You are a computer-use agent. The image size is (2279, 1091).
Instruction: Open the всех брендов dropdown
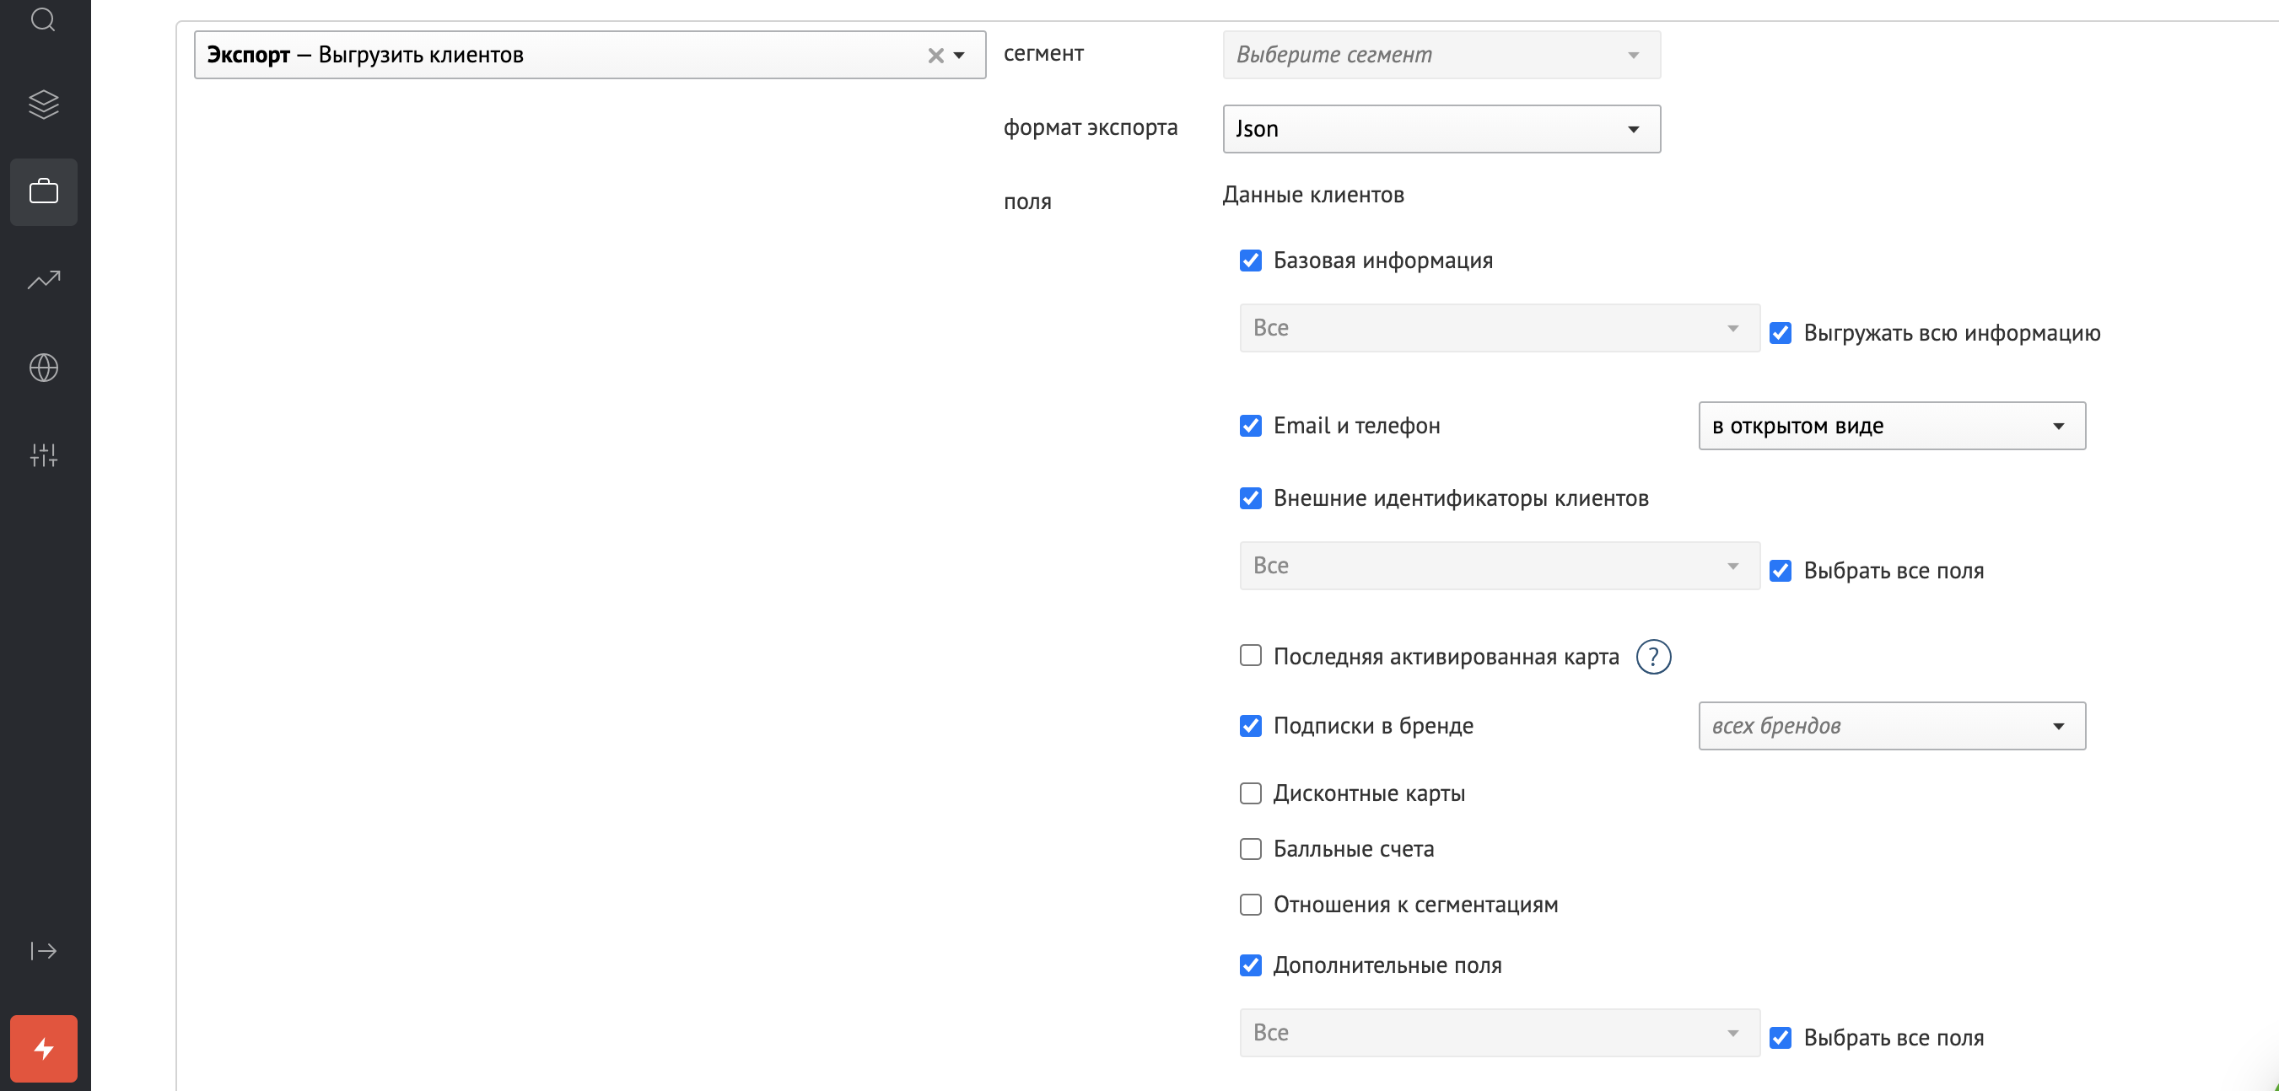pyautogui.click(x=1892, y=726)
